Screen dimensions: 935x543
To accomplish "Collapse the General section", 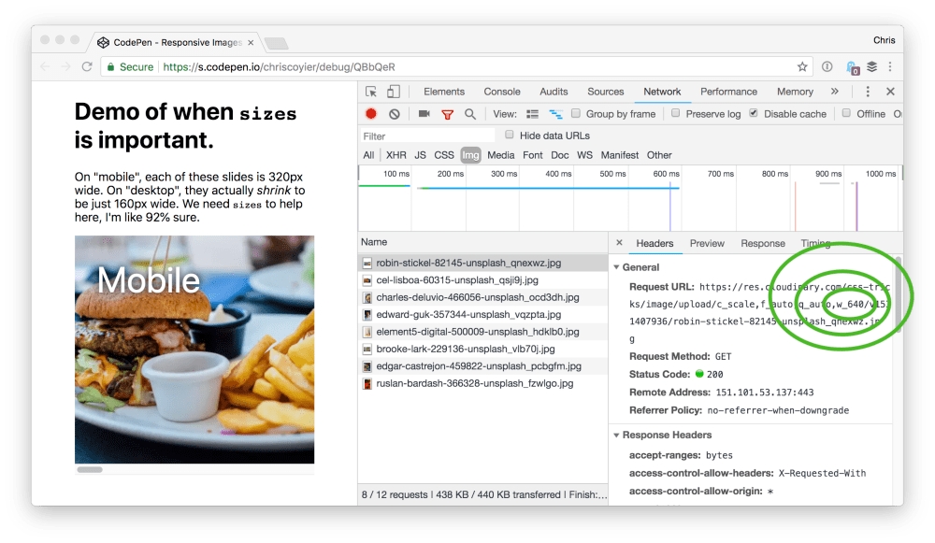I will click(x=617, y=267).
